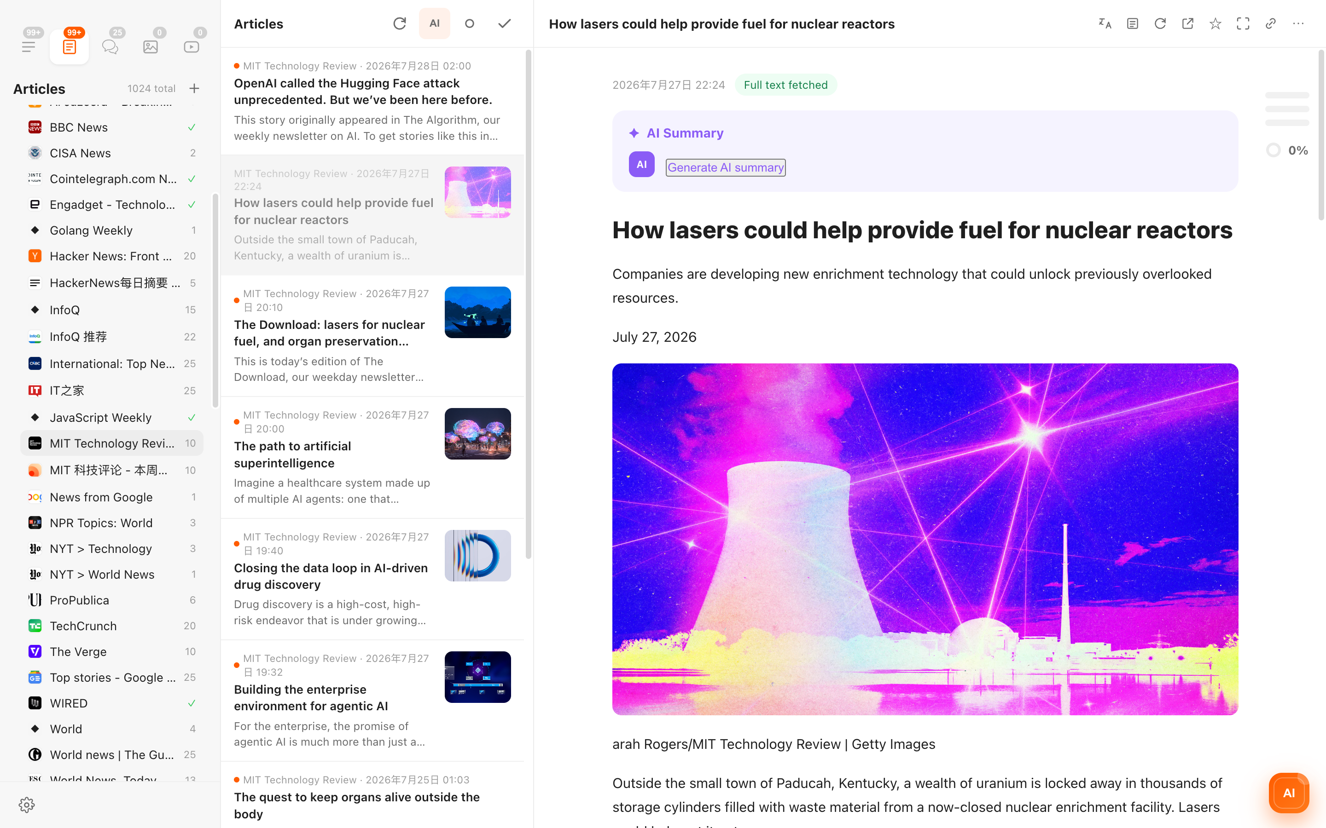
Task: Click purple AI badge in summary box
Action: pyautogui.click(x=642, y=164)
